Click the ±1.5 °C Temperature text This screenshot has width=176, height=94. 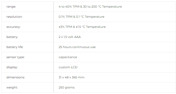tap(91, 27)
